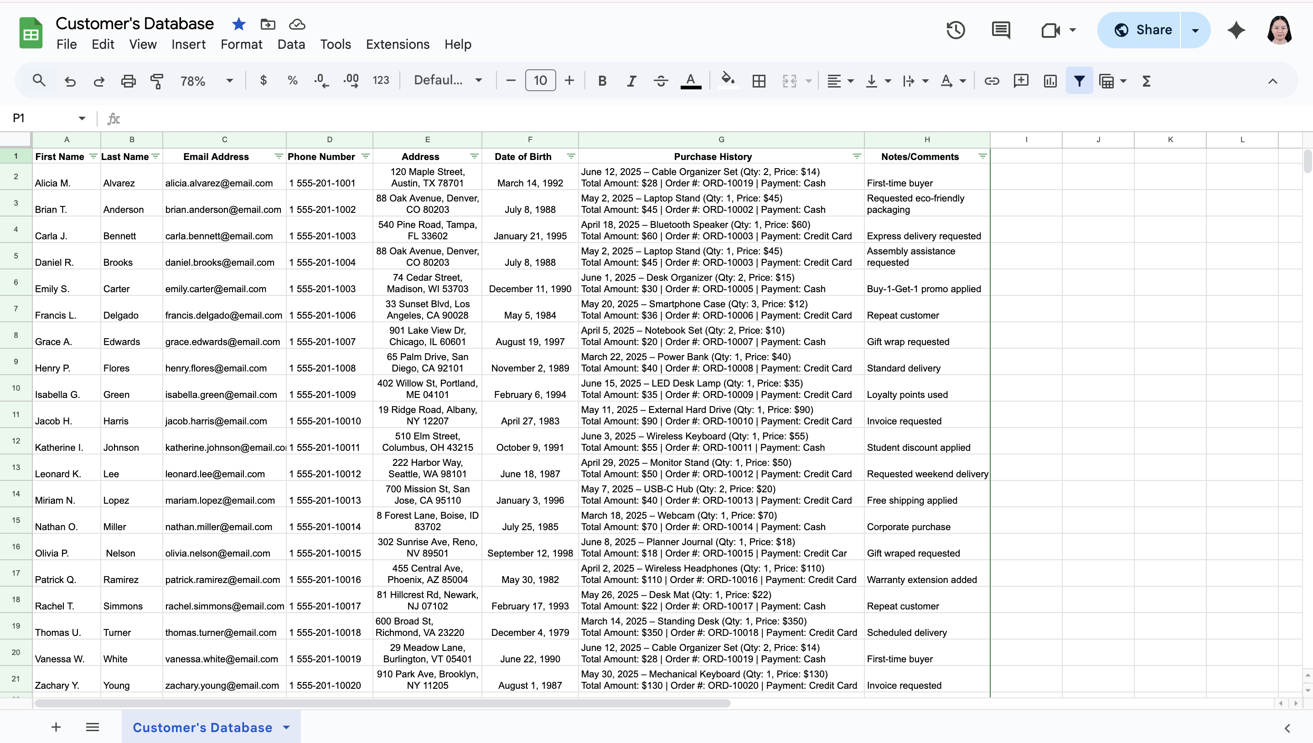Click the paint format roller icon

(x=157, y=81)
